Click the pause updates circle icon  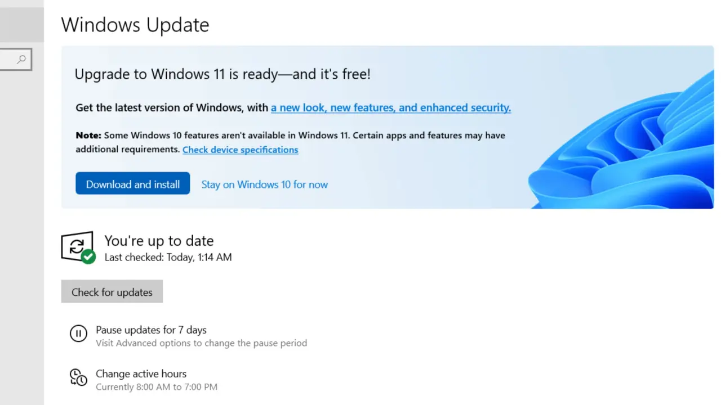point(78,334)
